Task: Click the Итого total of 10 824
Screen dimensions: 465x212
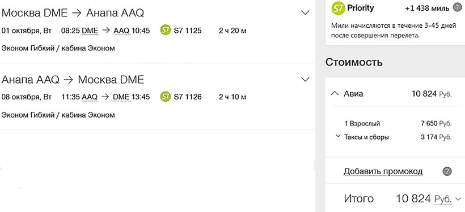Action: [x=413, y=198]
